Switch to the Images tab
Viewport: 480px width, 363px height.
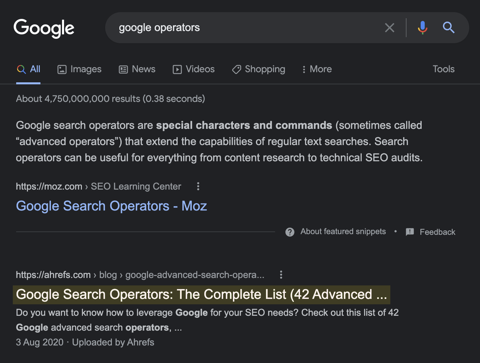coord(80,69)
